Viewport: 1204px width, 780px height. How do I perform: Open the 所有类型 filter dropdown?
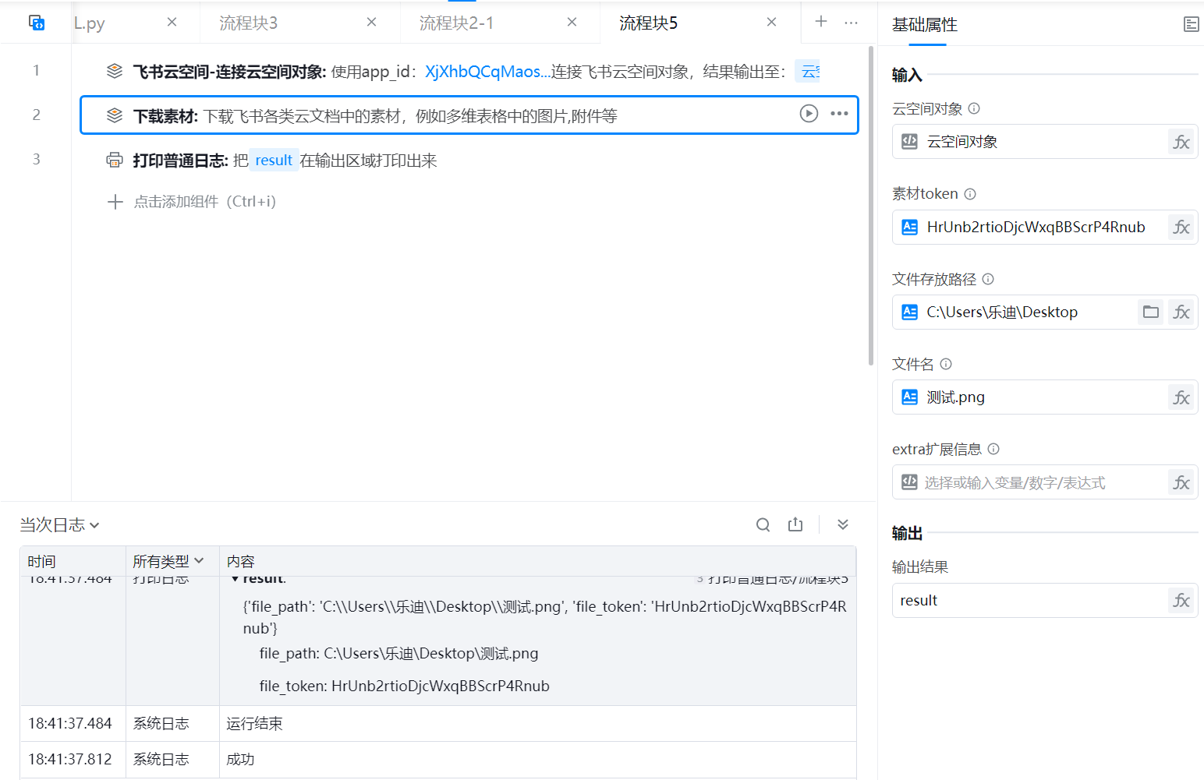(x=168, y=561)
